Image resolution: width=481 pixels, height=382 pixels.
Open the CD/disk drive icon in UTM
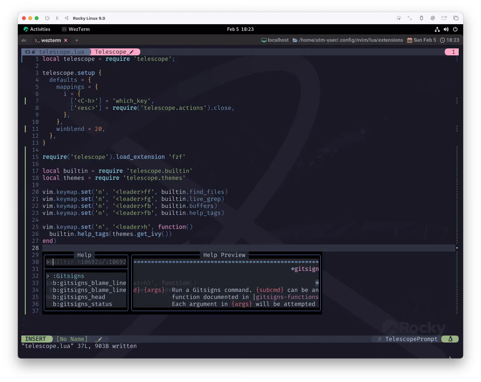[433, 18]
